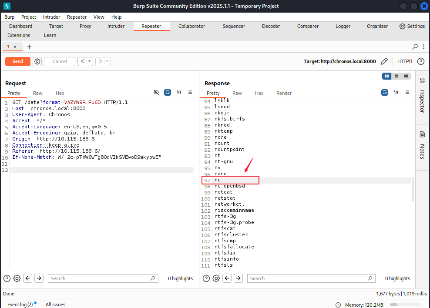Image resolution: width=430 pixels, height=308 pixels.
Task: Click the Response search field
Action: [x=311, y=278]
